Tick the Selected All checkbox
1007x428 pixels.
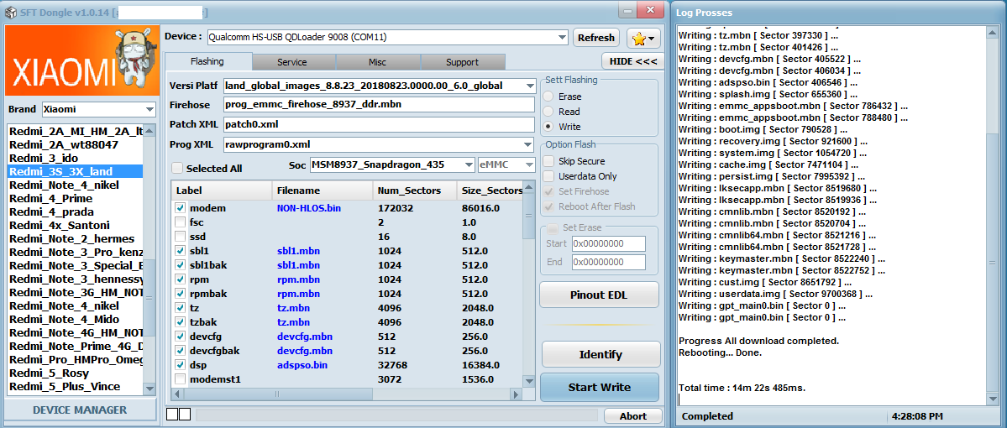pos(177,168)
